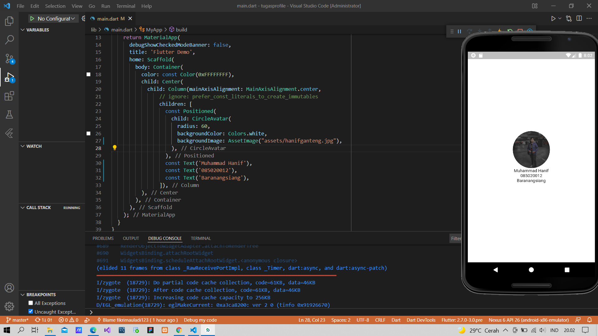The image size is (598, 336).
Task: Collapse the VARIABLES section
Action: tap(23, 30)
